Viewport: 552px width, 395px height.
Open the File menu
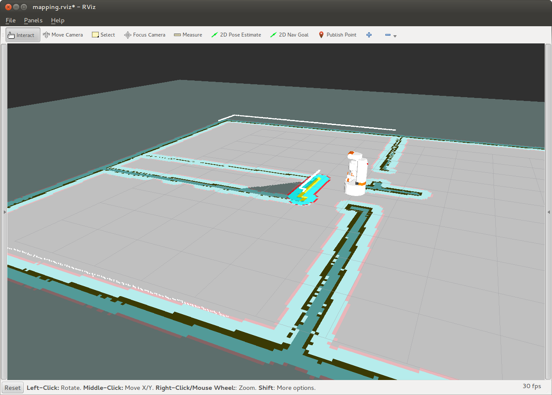[x=10, y=20]
